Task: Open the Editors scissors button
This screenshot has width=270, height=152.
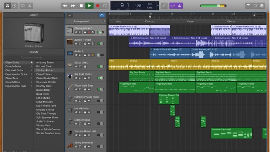Action: pyautogui.click(x=30, y=6)
